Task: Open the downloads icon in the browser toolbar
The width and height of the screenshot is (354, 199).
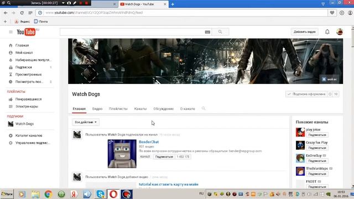Action: tap(342, 13)
